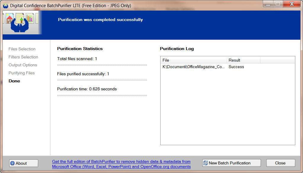Select the Done step in sidebar
The height and width of the screenshot is (173, 303).
coord(14,81)
